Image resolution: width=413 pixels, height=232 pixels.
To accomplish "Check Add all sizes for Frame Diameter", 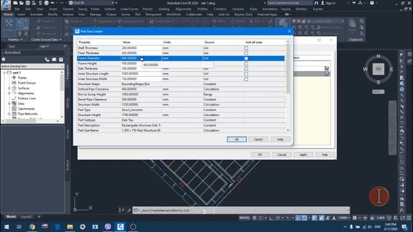I will click(x=246, y=59).
